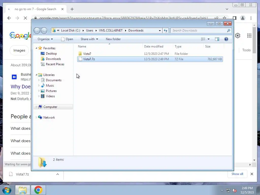The width and height of the screenshot is (260, 195).
Task: Open the Windows Start menu
Action: pos(7,190)
